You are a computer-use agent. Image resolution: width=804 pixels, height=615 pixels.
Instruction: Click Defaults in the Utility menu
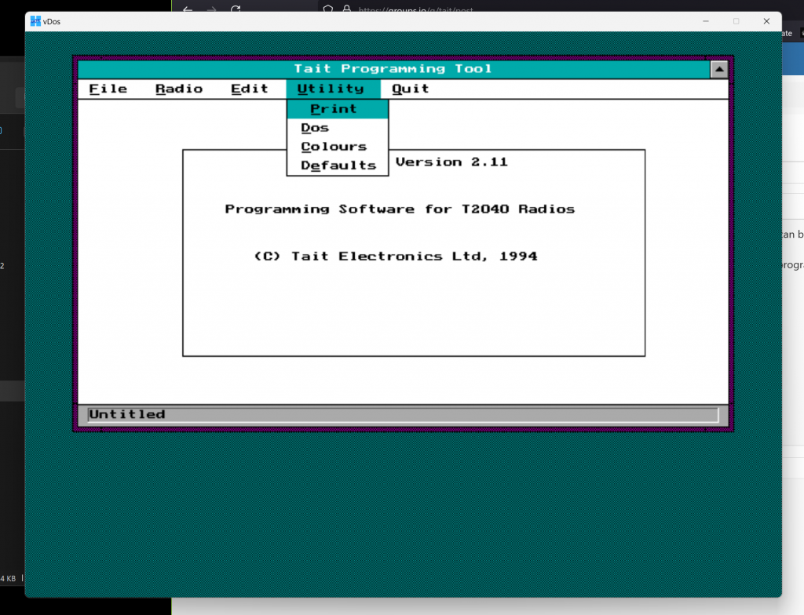pos(338,166)
